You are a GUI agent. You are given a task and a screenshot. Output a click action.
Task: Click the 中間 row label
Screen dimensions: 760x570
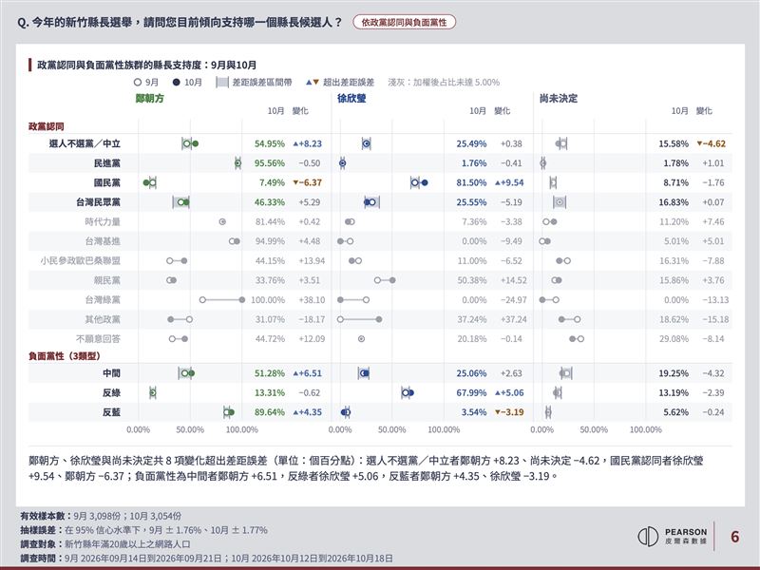pyautogui.click(x=111, y=373)
